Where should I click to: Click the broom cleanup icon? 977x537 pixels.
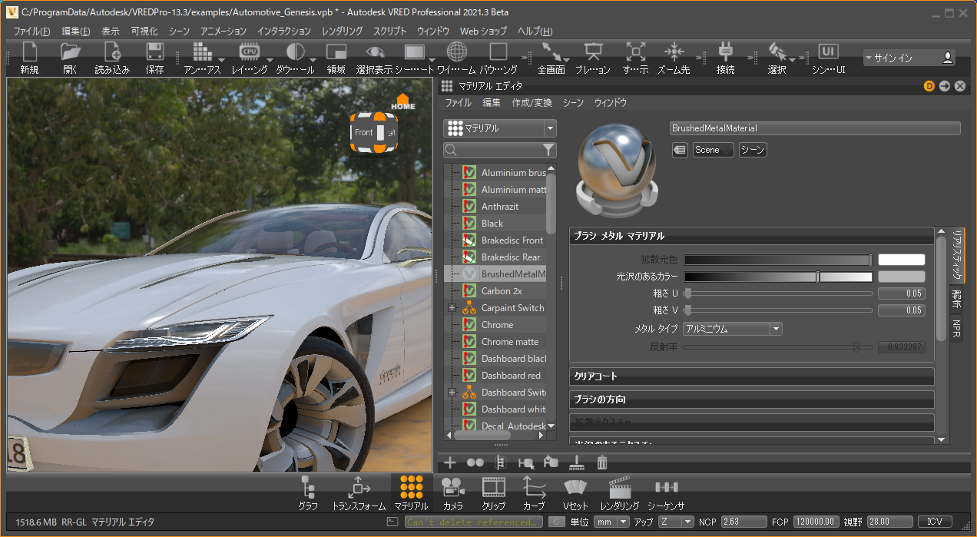click(577, 462)
